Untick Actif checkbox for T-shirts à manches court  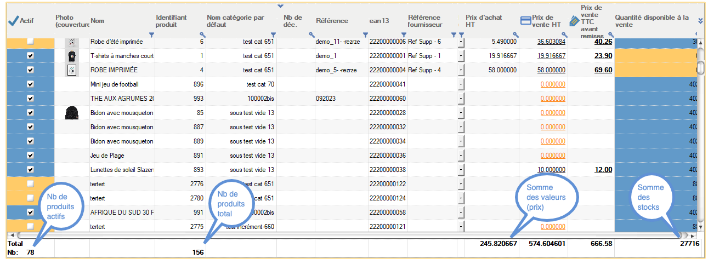click(x=31, y=56)
